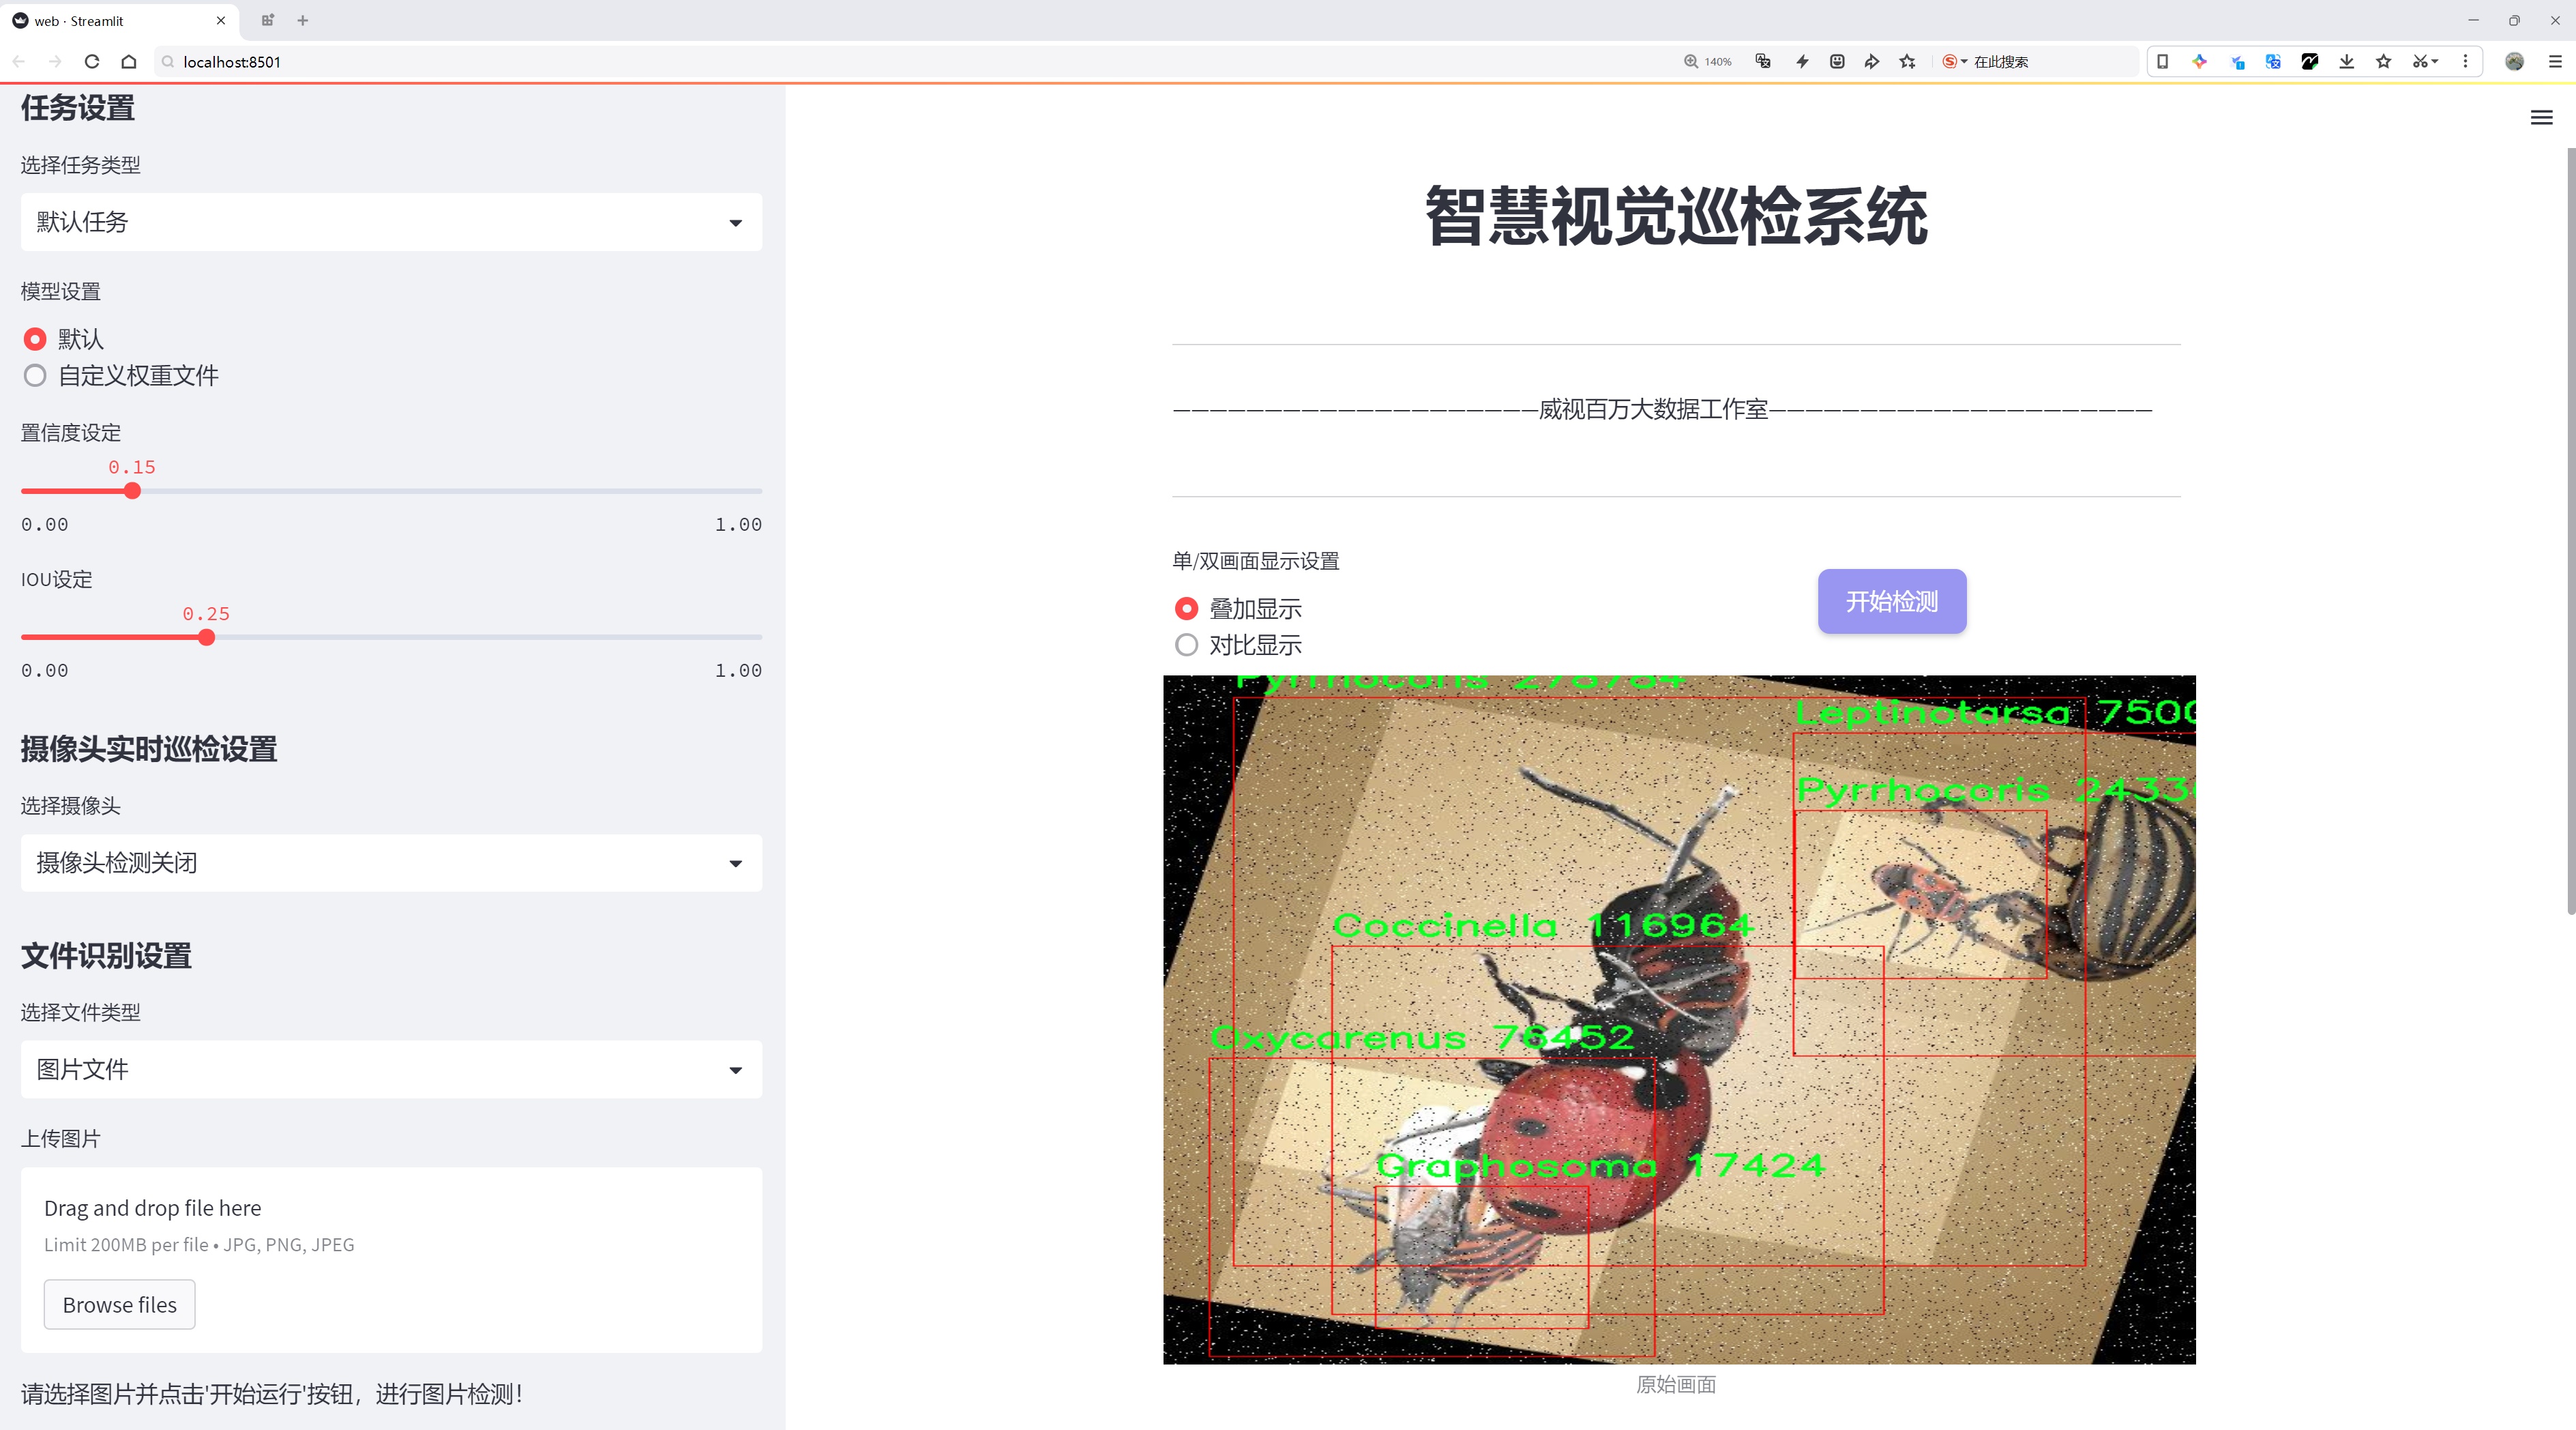Screen dimensions: 2576x1430
Task: Click the lightning quick-action icon in toolbar
Action: coord(1803,61)
